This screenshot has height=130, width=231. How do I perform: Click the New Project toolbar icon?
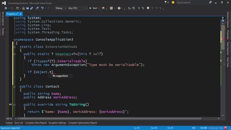pos(18,8)
